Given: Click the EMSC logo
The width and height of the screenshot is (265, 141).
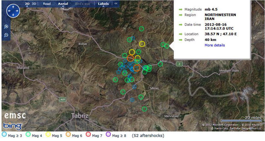Looking at the screenshot, I should click(x=15, y=116).
